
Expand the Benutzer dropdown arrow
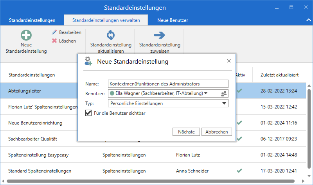[206, 93]
